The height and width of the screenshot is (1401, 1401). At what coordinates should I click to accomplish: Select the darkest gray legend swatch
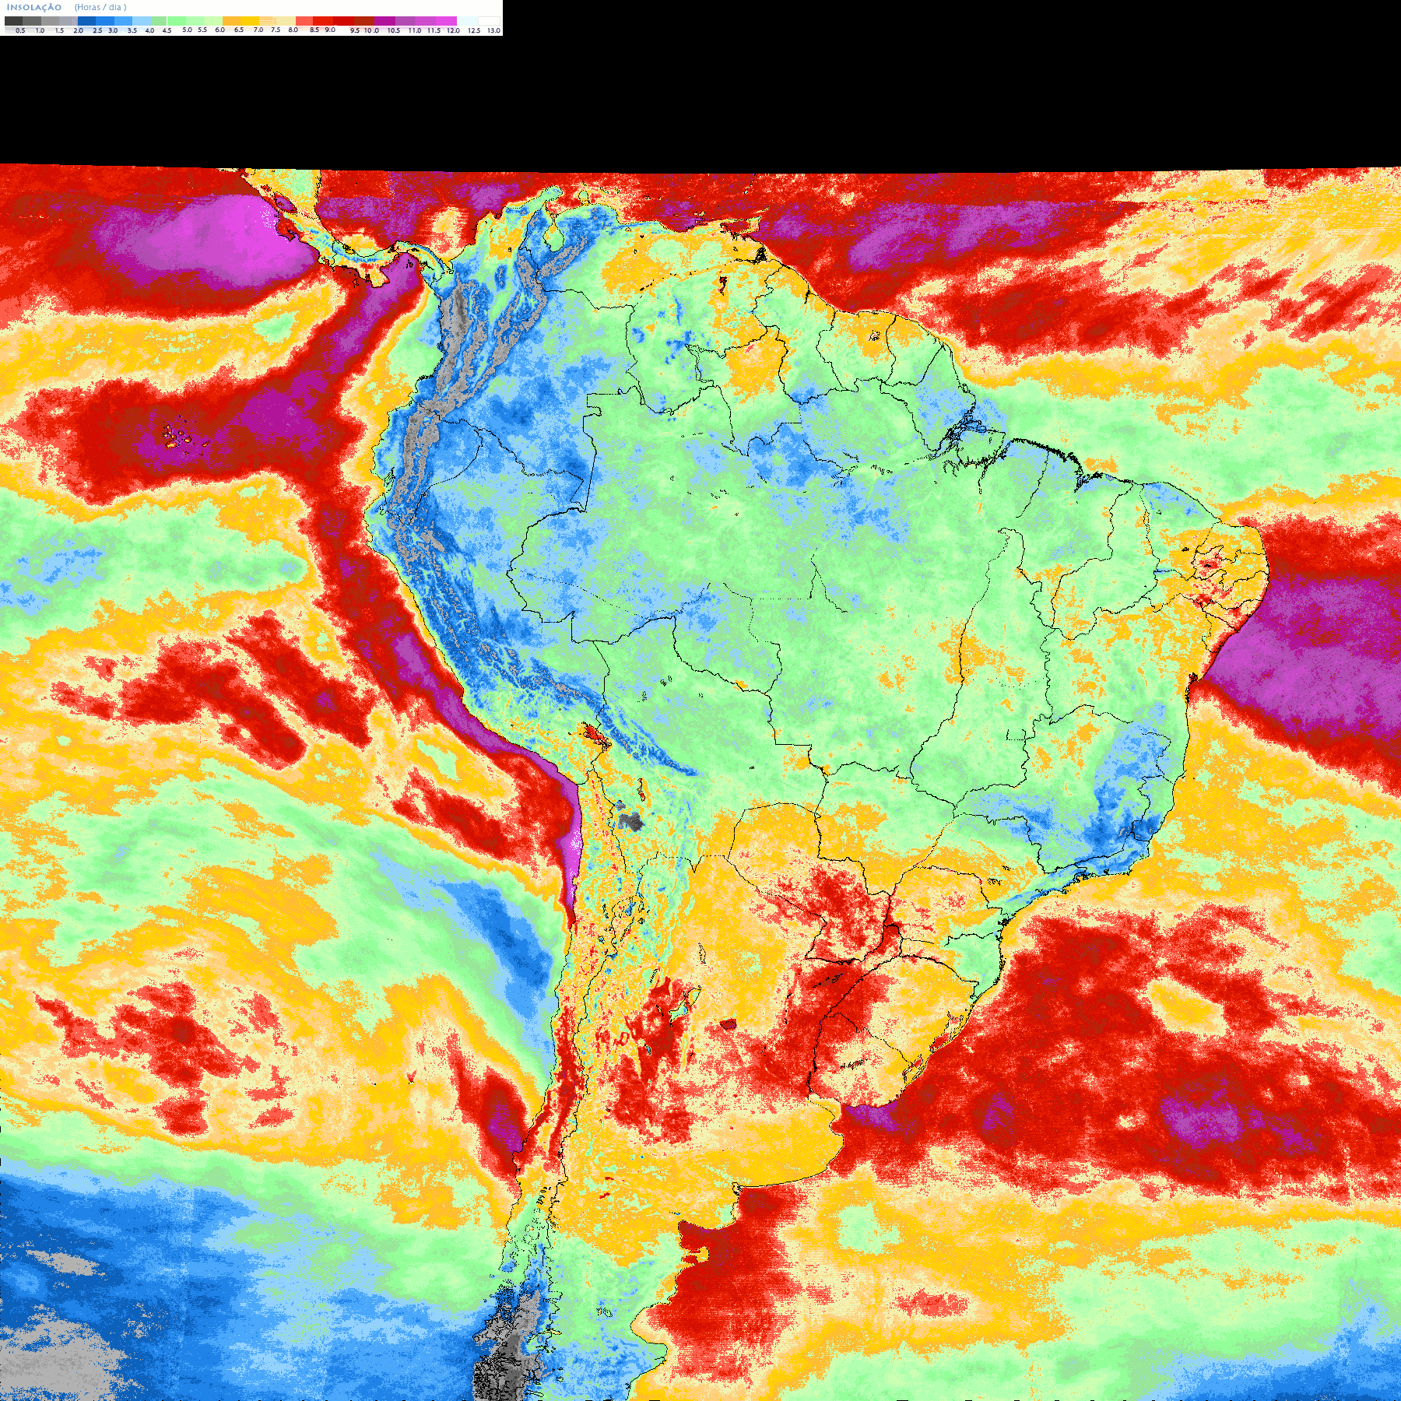tap(13, 21)
